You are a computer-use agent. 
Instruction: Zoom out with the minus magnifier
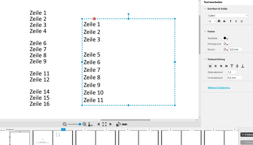[x=65, y=124]
